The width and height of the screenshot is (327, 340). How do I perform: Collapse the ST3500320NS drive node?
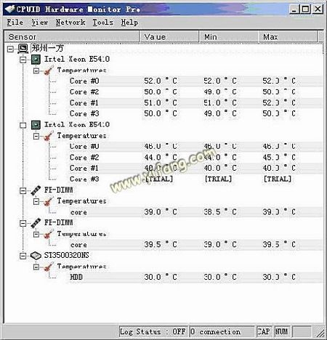(23, 256)
